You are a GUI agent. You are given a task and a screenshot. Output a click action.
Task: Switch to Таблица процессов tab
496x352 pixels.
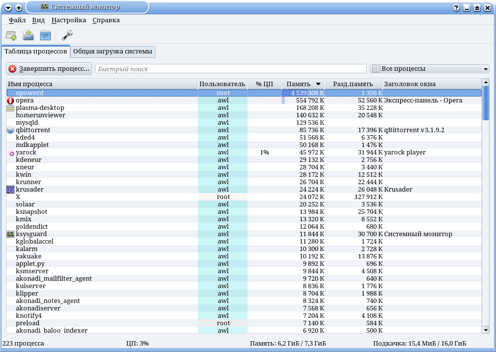click(36, 51)
